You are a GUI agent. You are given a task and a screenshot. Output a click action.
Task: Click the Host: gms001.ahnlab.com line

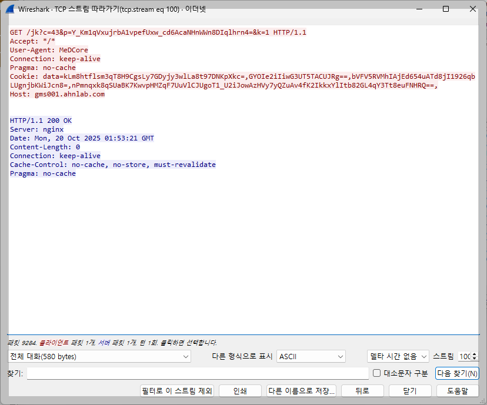[x=58, y=94]
